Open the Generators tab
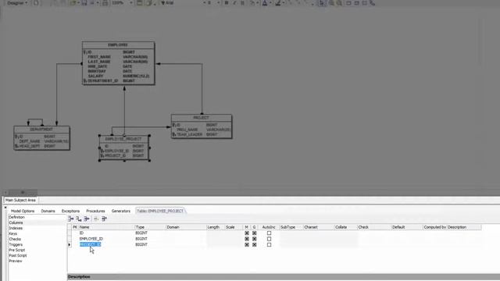The width and height of the screenshot is (500, 281). pos(121,211)
